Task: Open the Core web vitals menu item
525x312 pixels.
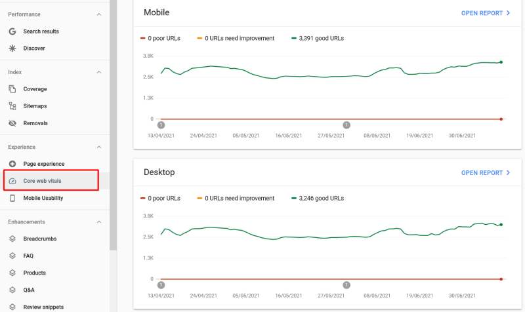Action: click(42, 181)
